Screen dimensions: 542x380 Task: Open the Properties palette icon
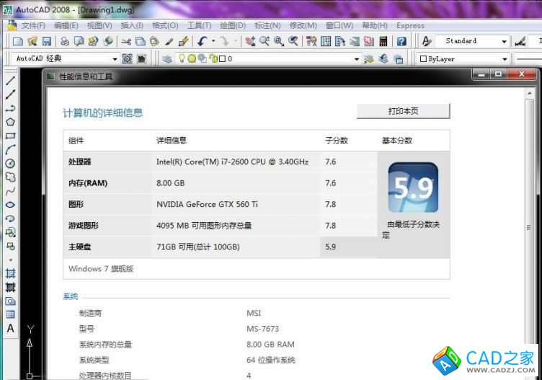(x=311, y=42)
